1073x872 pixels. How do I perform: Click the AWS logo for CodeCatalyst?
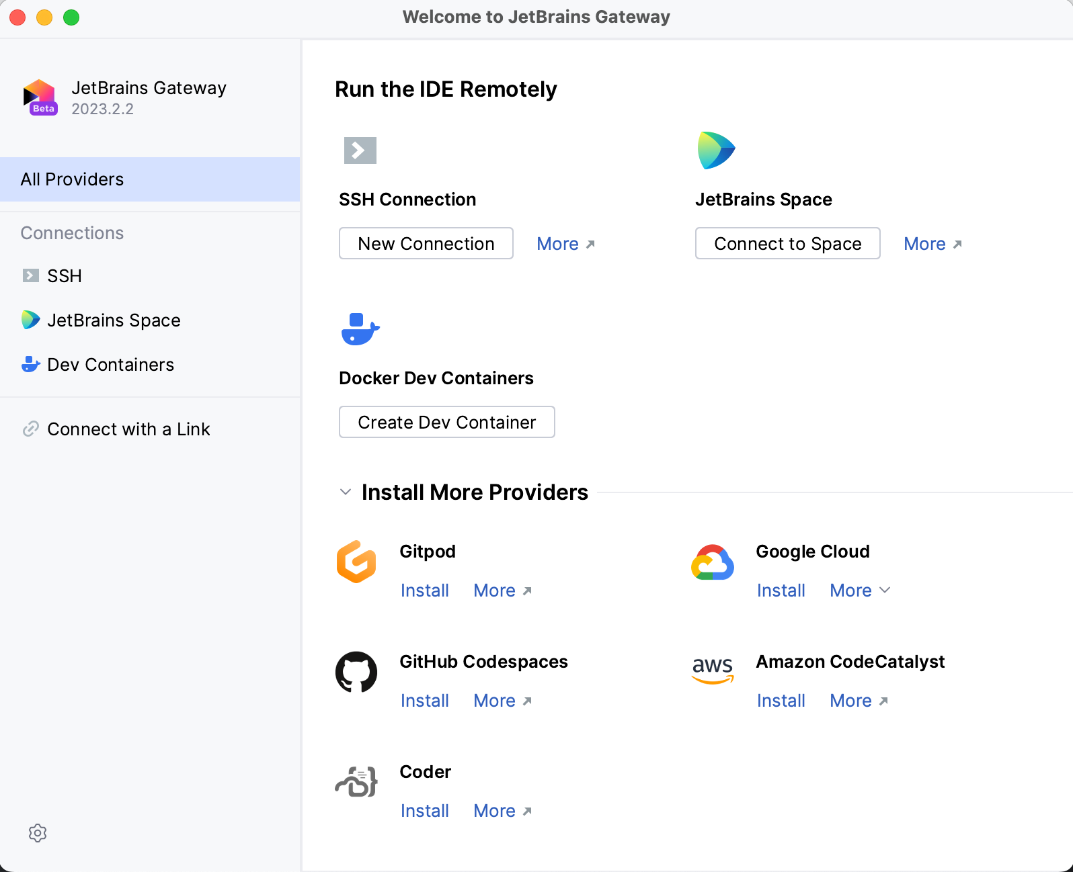(x=713, y=670)
